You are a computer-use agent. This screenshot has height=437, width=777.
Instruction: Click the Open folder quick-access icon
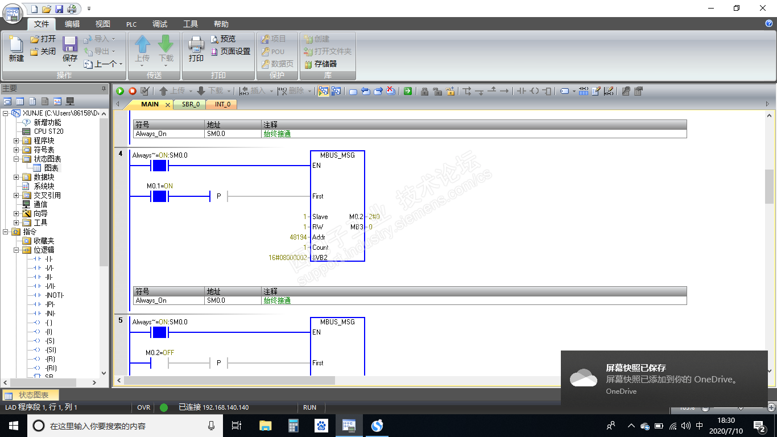click(47, 9)
